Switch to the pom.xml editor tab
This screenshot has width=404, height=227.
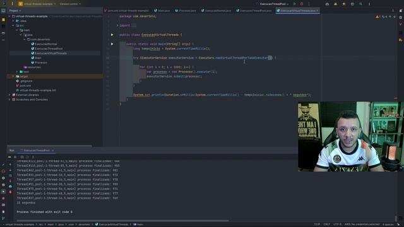126,11
